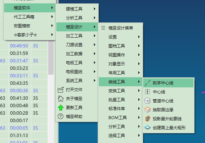Click the 投影最外轮廓线 icon
This screenshot has height=143, width=205.
pos(148,119)
